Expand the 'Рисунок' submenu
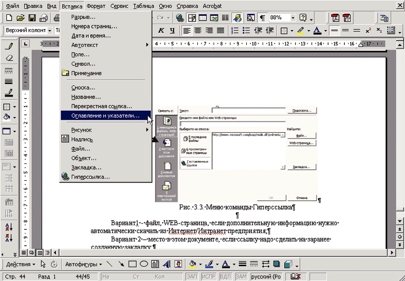405x281 pixels. click(x=105, y=130)
